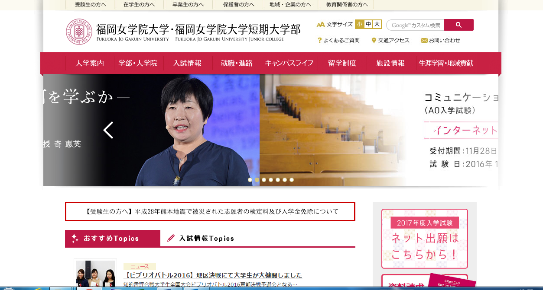Screen dimensions: 543x290
Task: Click the lecturer slide image in slideshow
Action: point(152,130)
